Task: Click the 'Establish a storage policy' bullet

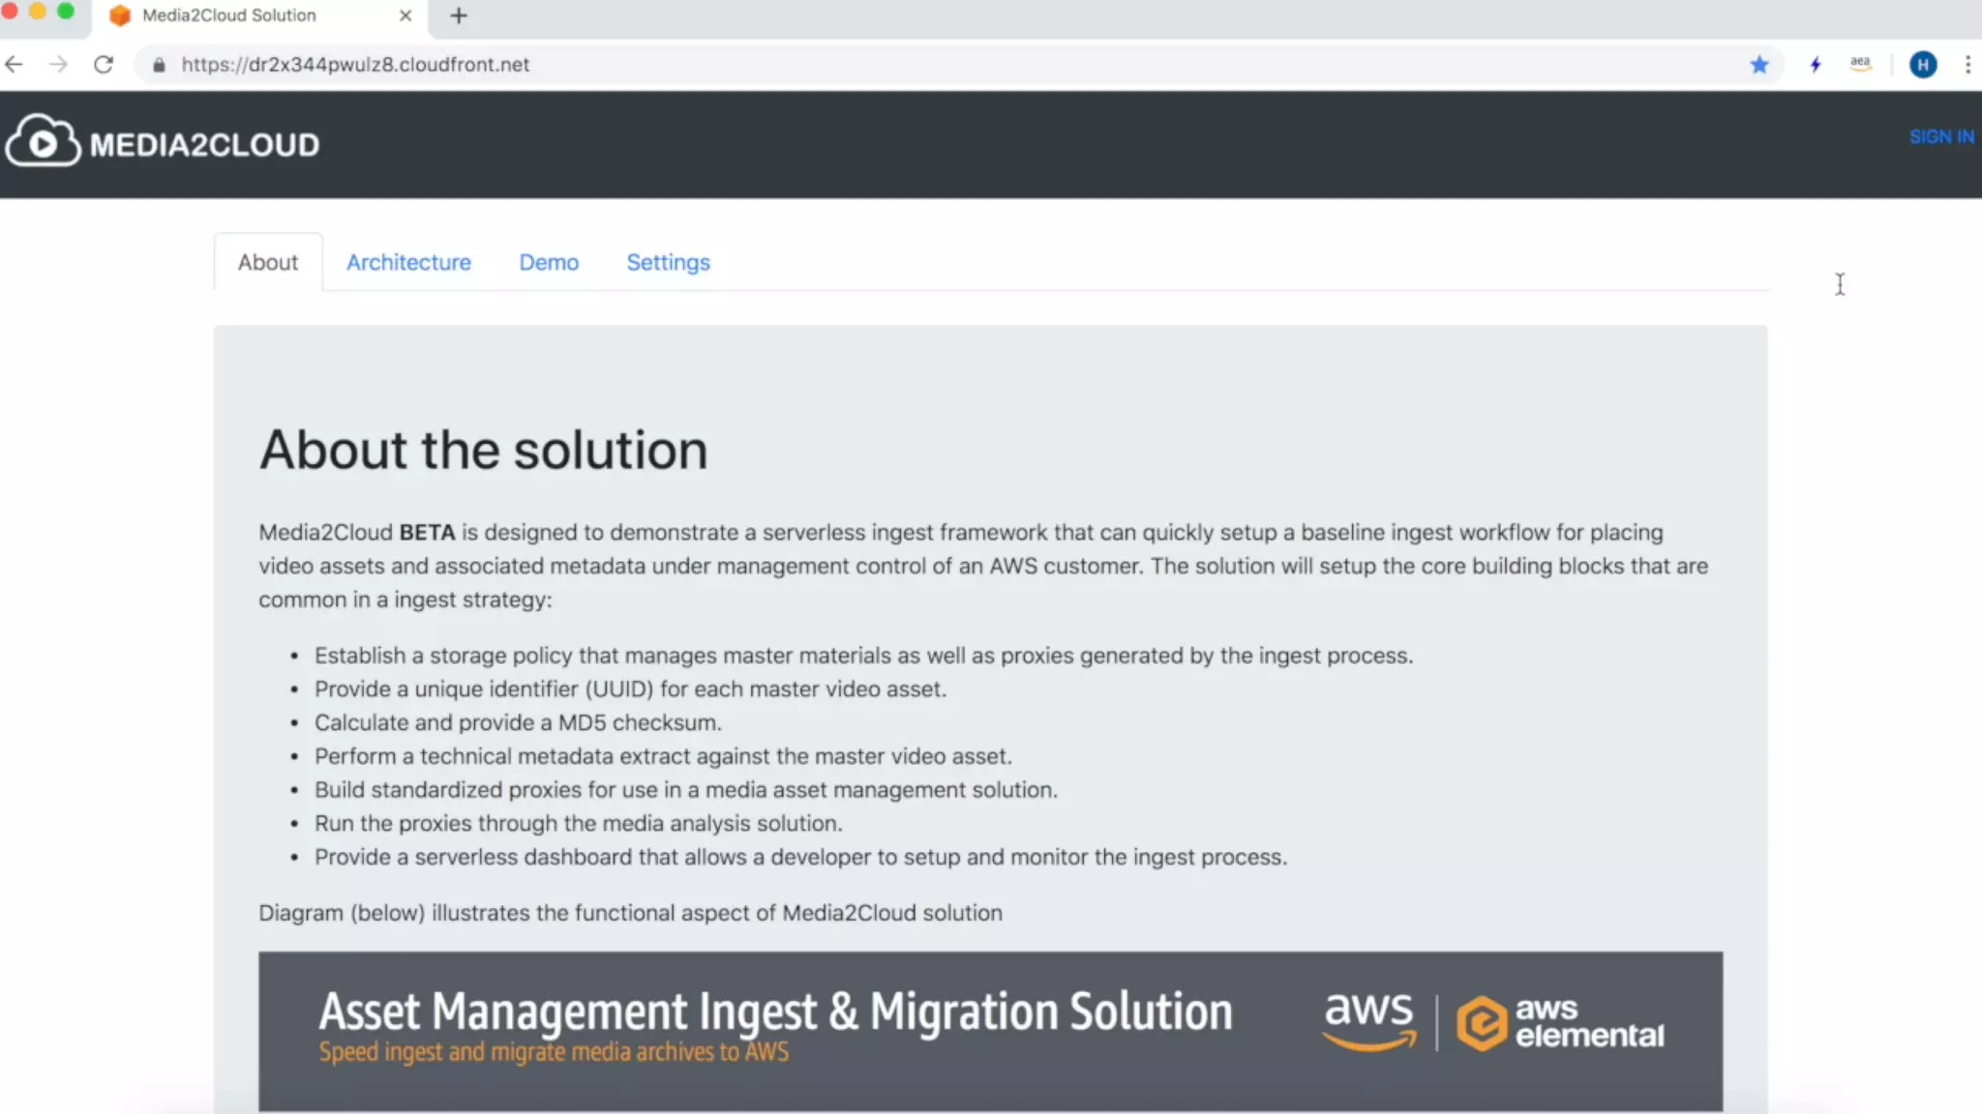Action: point(863,656)
